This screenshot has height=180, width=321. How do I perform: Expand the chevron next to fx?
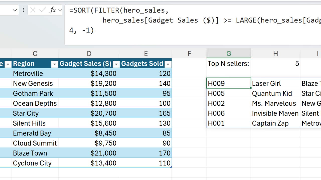coord(60,10)
